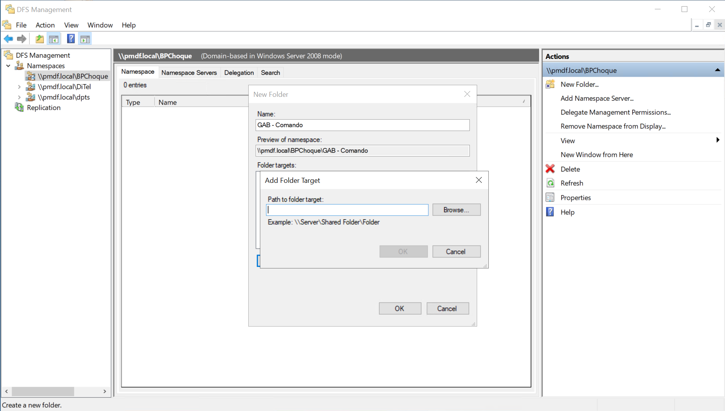The height and width of the screenshot is (411, 725).
Task: Click the Refresh icon in Actions pane
Action: 550,182
